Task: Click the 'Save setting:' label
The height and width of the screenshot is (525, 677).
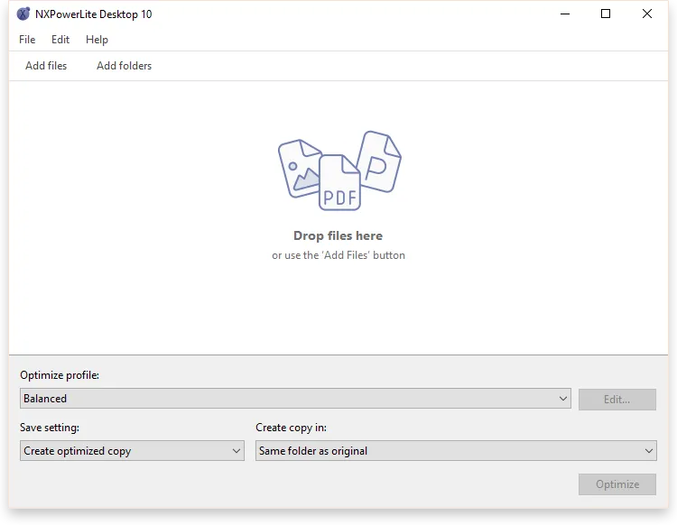Action: click(50, 427)
